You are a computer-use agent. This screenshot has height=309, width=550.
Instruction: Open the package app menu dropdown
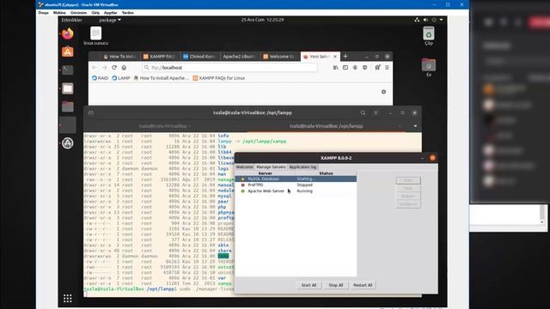(110, 20)
